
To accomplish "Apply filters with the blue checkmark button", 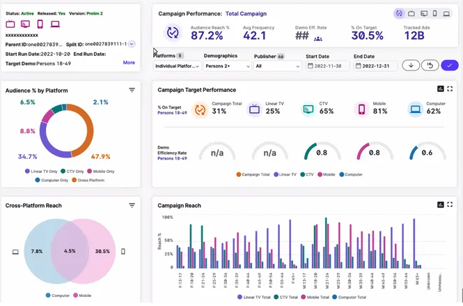I will coord(449,66).
